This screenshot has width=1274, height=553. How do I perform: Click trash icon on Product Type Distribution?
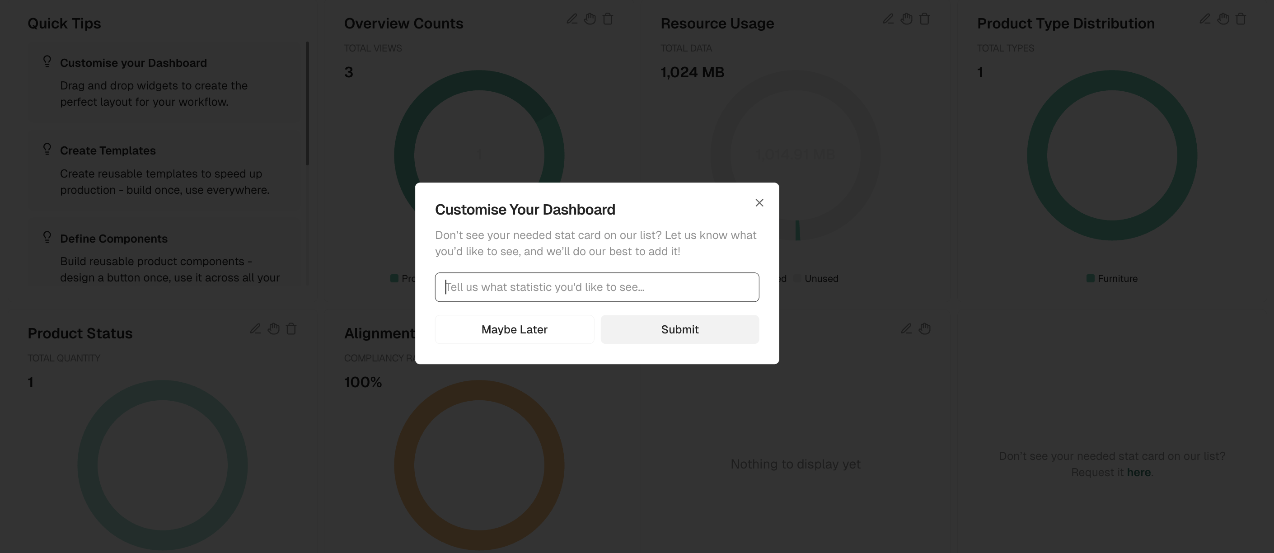pyautogui.click(x=1241, y=19)
